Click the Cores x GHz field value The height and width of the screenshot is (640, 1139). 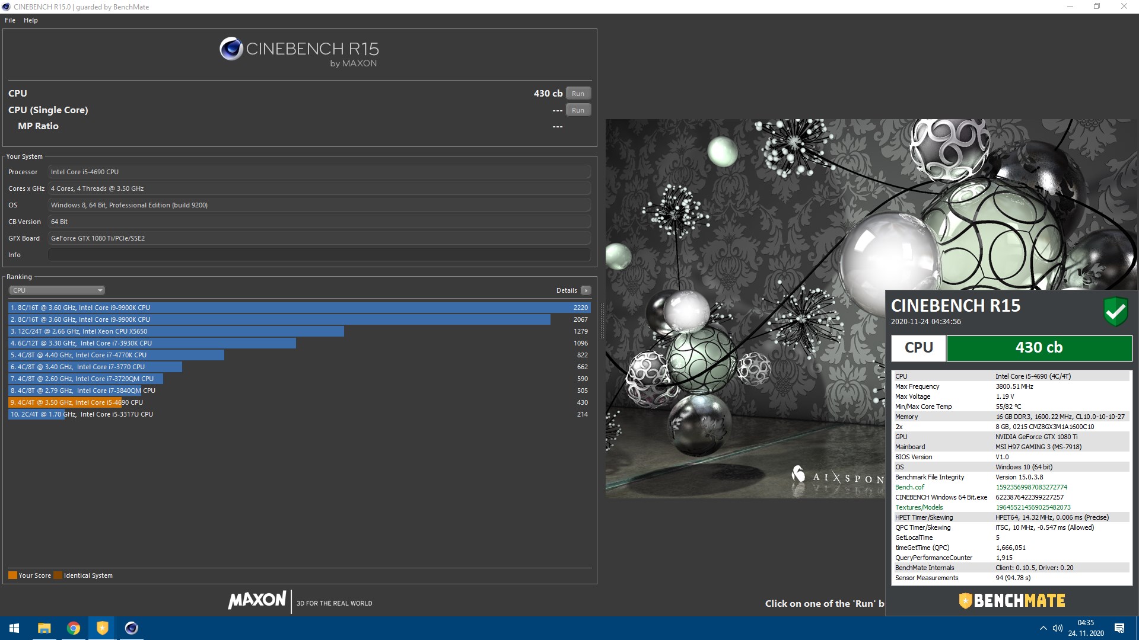pos(319,188)
